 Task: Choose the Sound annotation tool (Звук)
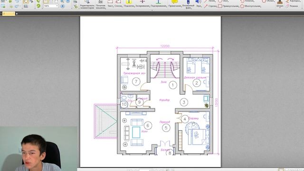point(199,4)
